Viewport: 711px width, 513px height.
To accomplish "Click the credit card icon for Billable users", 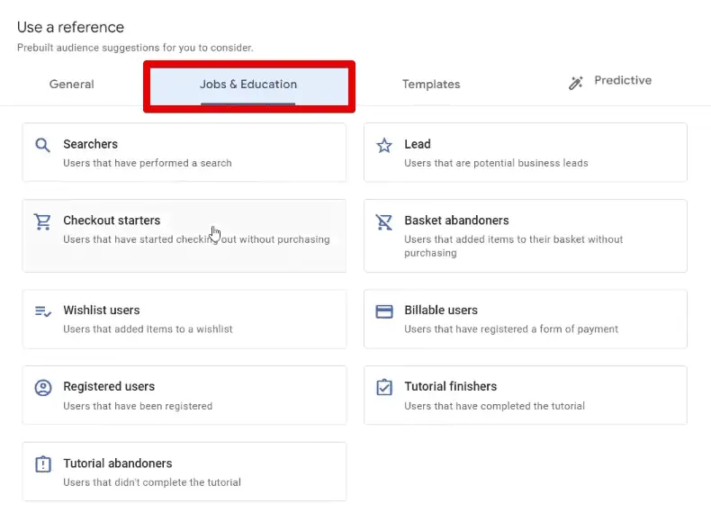I will click(384, 311).
